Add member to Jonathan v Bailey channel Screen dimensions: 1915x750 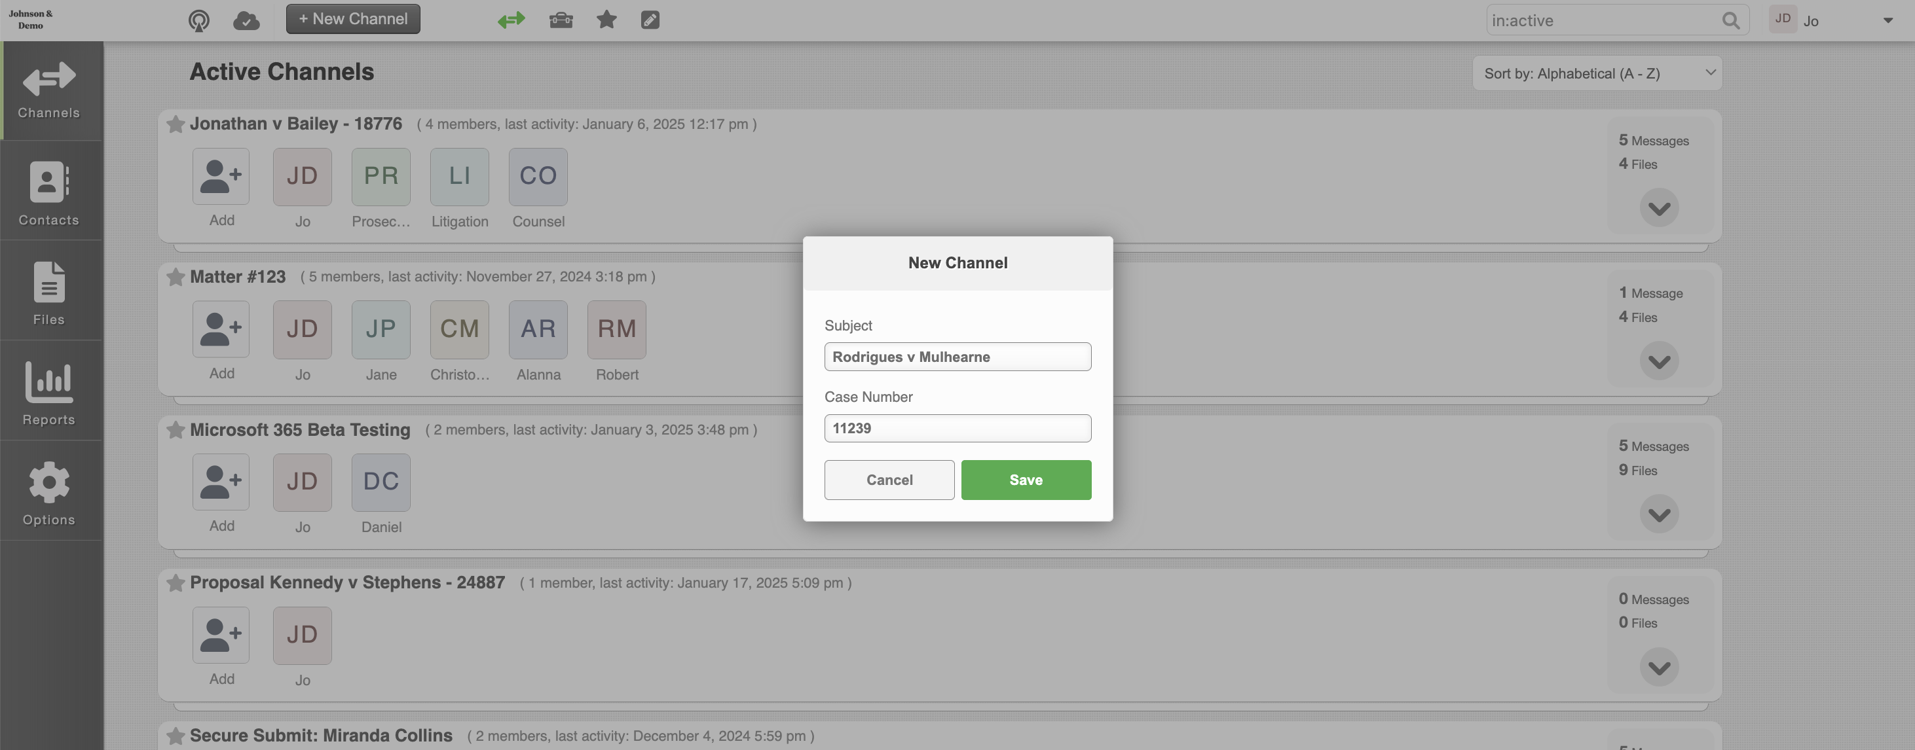pyautogui.click(x=221, y=177)
